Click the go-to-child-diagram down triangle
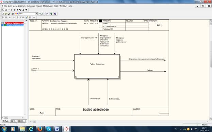The height and width of the screenshot is (132, 212). click(26, 10)
